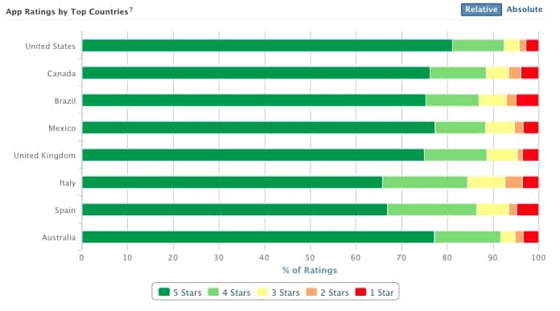
Task: Toggle the 5 Stars legend swatch
Action: (x=164, y=292)
